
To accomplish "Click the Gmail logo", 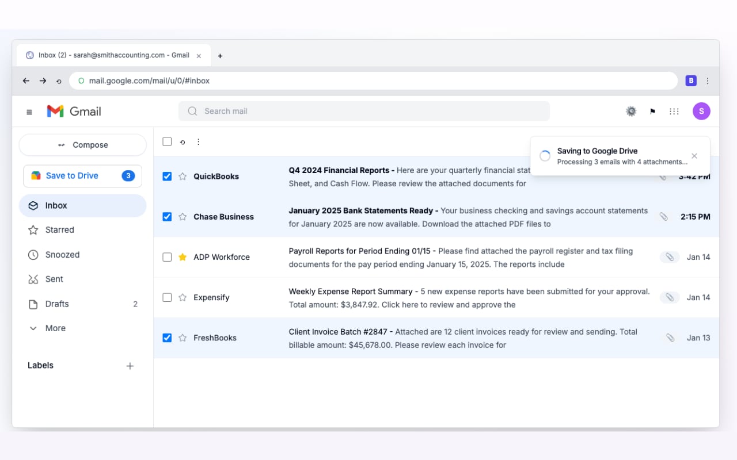I will tap(73, 111).
